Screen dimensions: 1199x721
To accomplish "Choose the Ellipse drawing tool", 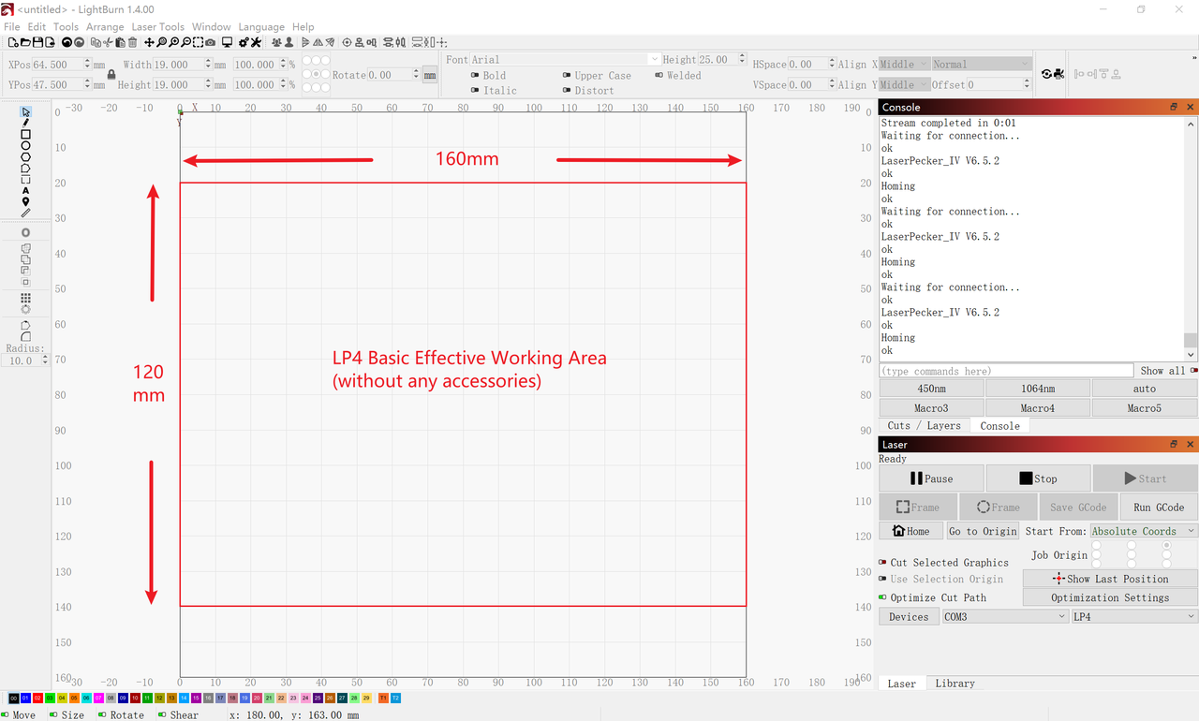I will [x=25, y=146].
